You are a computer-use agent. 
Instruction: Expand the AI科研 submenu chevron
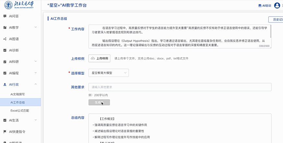(x=36, y=61)
